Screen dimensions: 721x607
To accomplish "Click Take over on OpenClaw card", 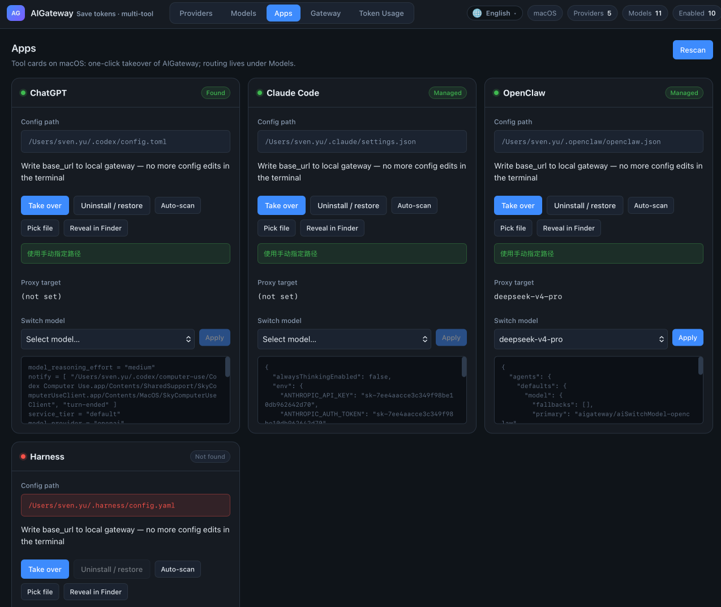I will [518, 205].
